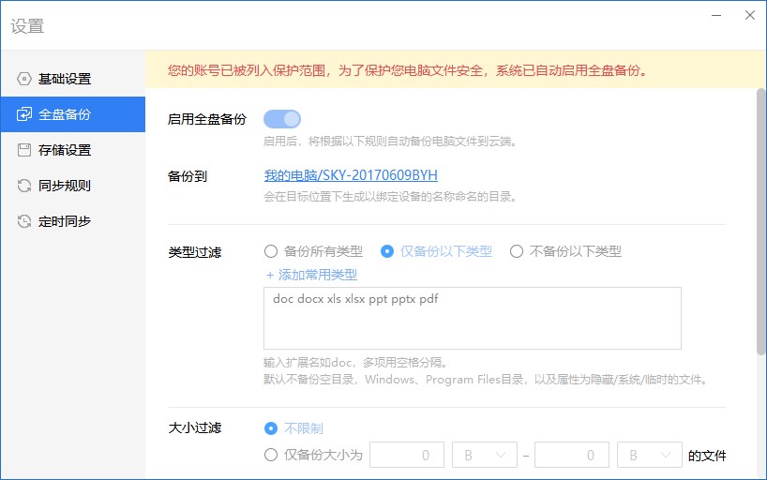Select the 备份所有类型 radio option
This screenshot has height=480, width=767.
[x=313, y=251]
